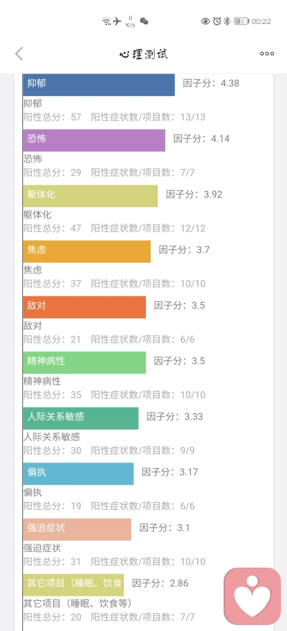Tap the Wi-Fi signal status icon
The height and width of the screenshot is (631, 287).
(106, 22)
